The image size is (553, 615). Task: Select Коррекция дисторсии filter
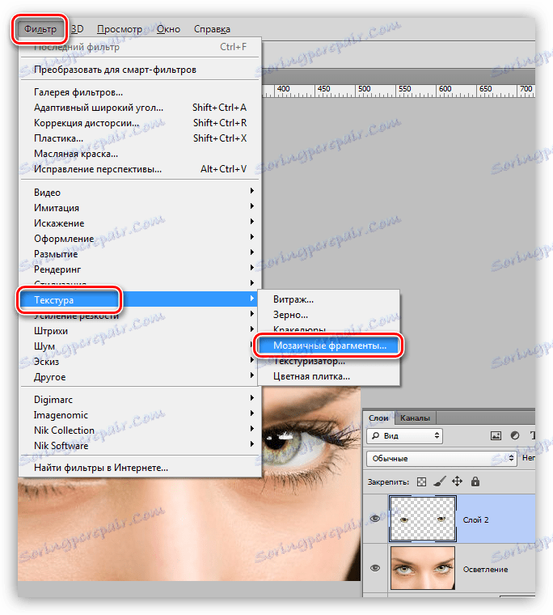[140, 123]
